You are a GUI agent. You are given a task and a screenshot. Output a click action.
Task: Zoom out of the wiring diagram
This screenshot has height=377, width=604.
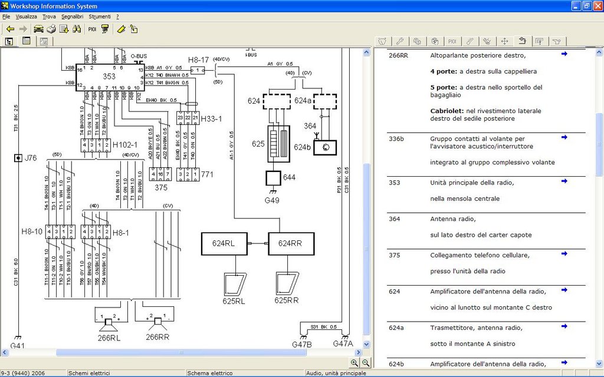[x=366, y=363]
